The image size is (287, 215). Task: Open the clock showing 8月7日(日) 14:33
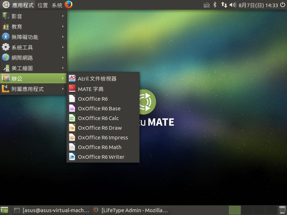pos(258,5)
